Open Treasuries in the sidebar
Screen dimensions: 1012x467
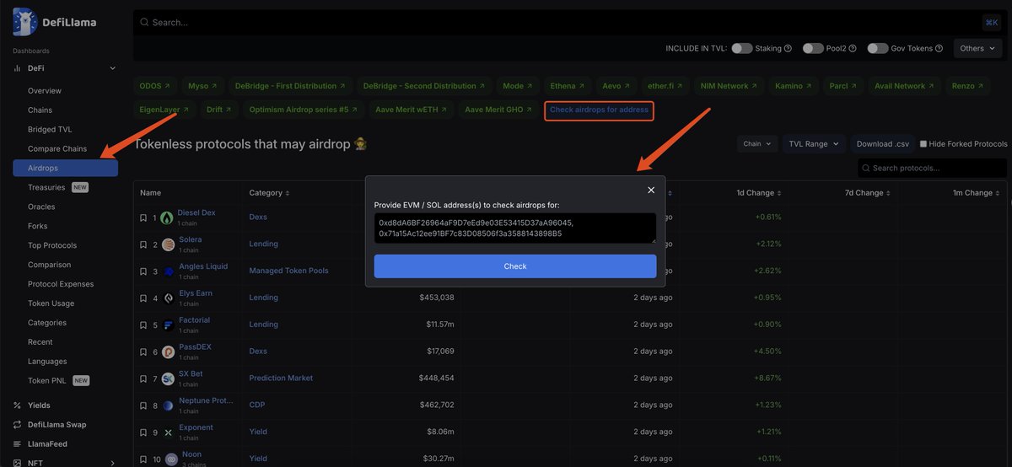(x=46, y=188)
